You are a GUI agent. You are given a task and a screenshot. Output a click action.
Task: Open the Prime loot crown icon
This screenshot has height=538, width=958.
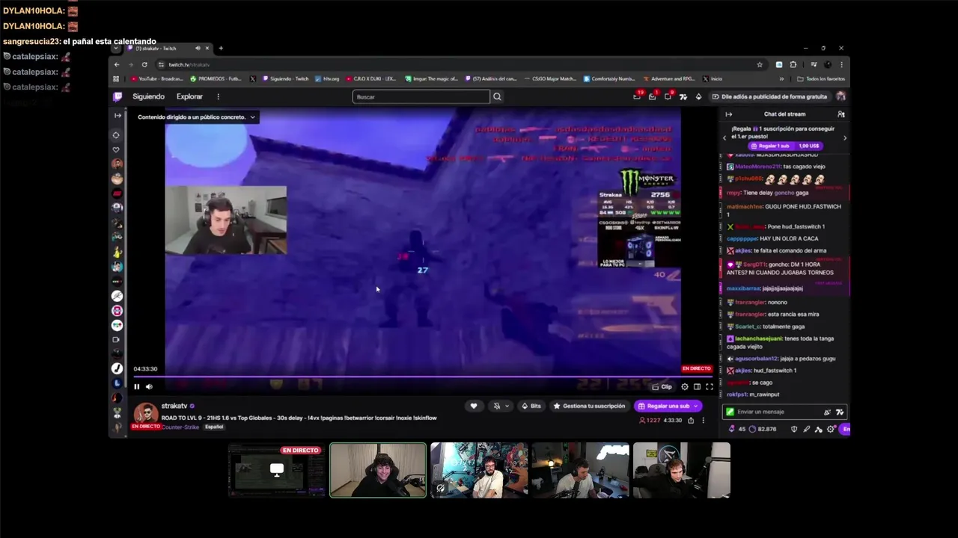pyautogui.click(x=638, y=96)
